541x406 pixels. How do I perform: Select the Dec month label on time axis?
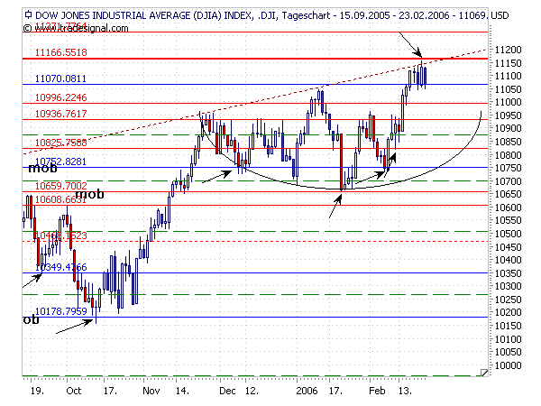[227, 392]
